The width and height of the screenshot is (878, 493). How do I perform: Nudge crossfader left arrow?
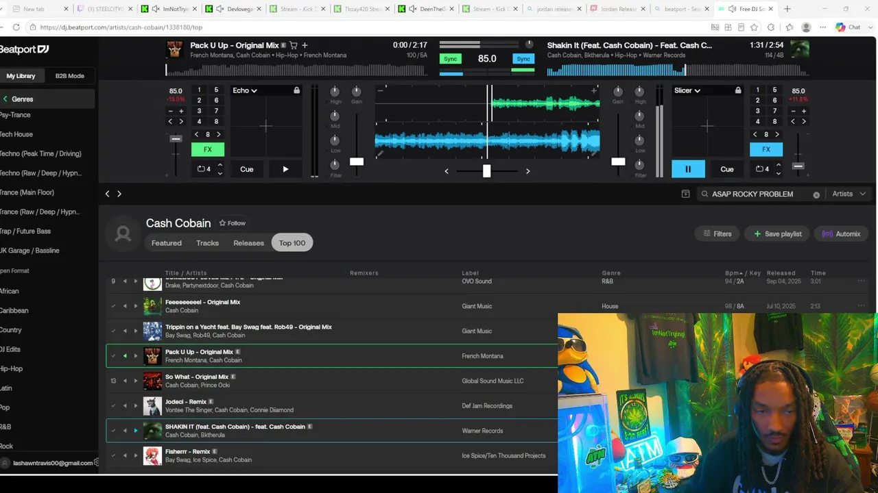[447, 171]
